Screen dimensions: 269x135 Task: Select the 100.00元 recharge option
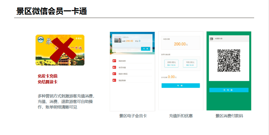point(190,63)
